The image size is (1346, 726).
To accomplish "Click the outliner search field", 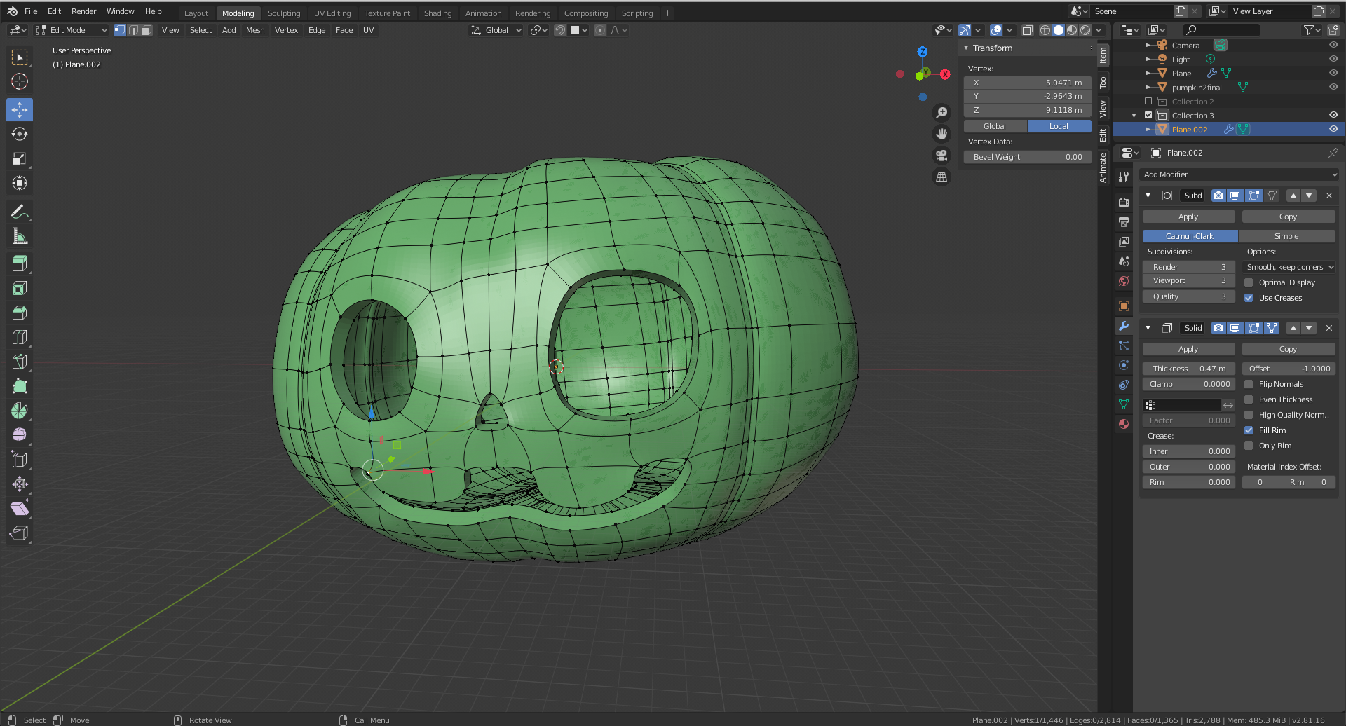I will pyautogui.click(x=1221, y=29).
